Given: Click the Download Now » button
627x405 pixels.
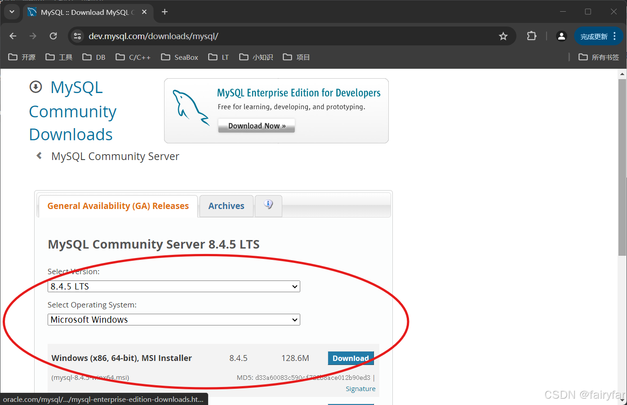Looking at the screenshot, I should [x=257, y=126].
